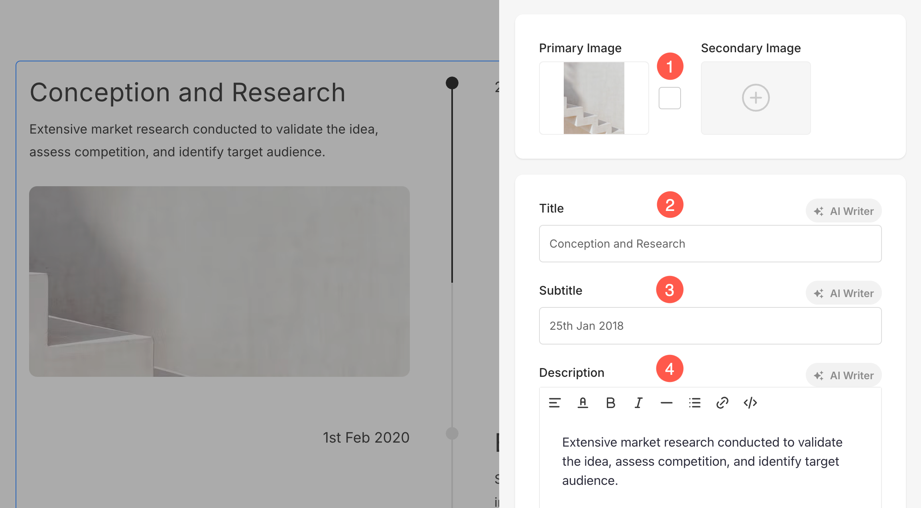Click the black timeline dot at top
Screen dimensions: 921x508
coord(452,83)
